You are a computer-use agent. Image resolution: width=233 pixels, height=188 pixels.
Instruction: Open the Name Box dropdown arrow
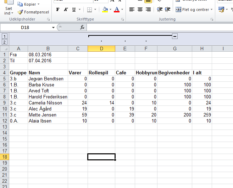[53, 28]
